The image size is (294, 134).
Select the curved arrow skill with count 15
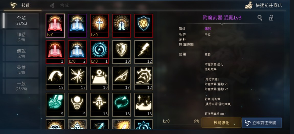point(55,78)
